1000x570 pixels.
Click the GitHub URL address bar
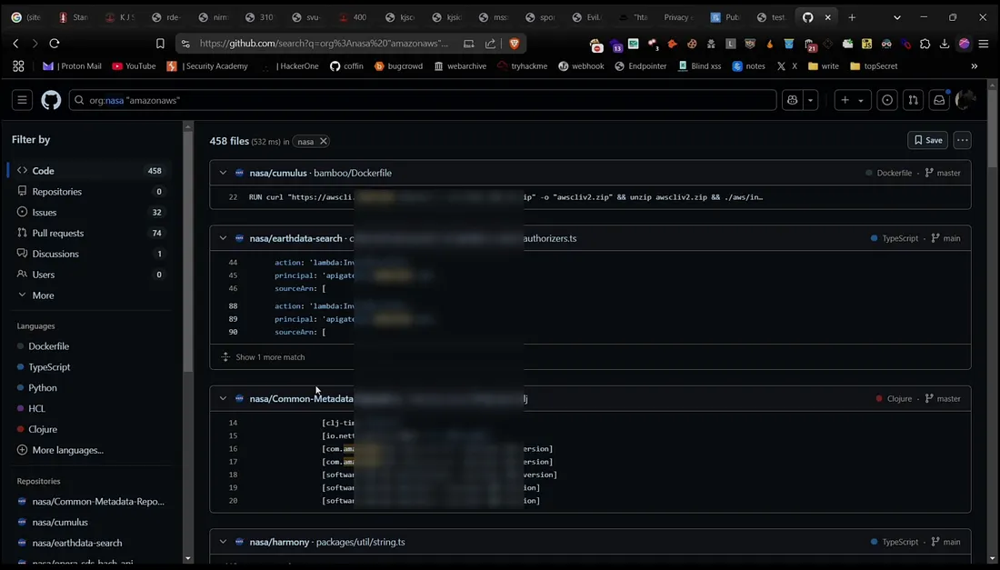tap(324, 44)
